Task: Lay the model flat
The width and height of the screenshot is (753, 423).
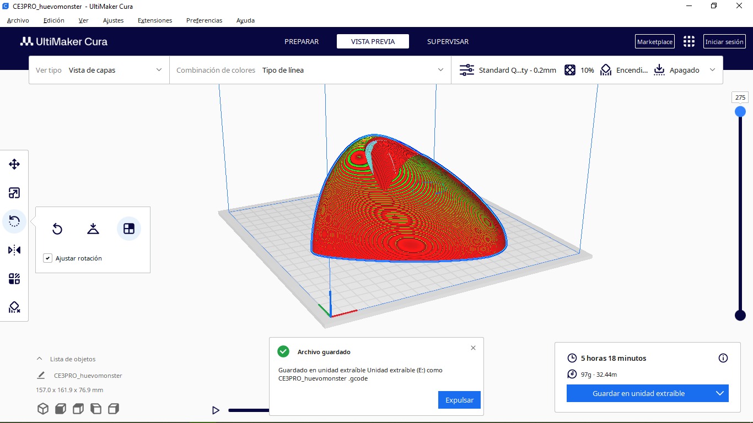Action: tap(93, 229)
